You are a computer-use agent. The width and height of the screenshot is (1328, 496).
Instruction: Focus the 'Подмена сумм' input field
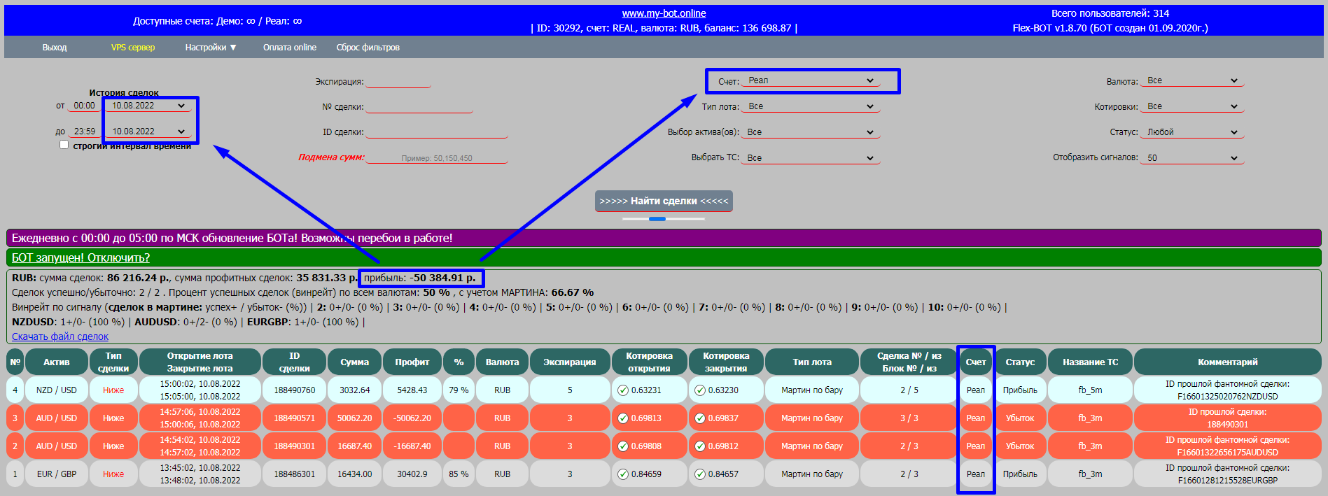pyautogui.click(x=437, y=157)
